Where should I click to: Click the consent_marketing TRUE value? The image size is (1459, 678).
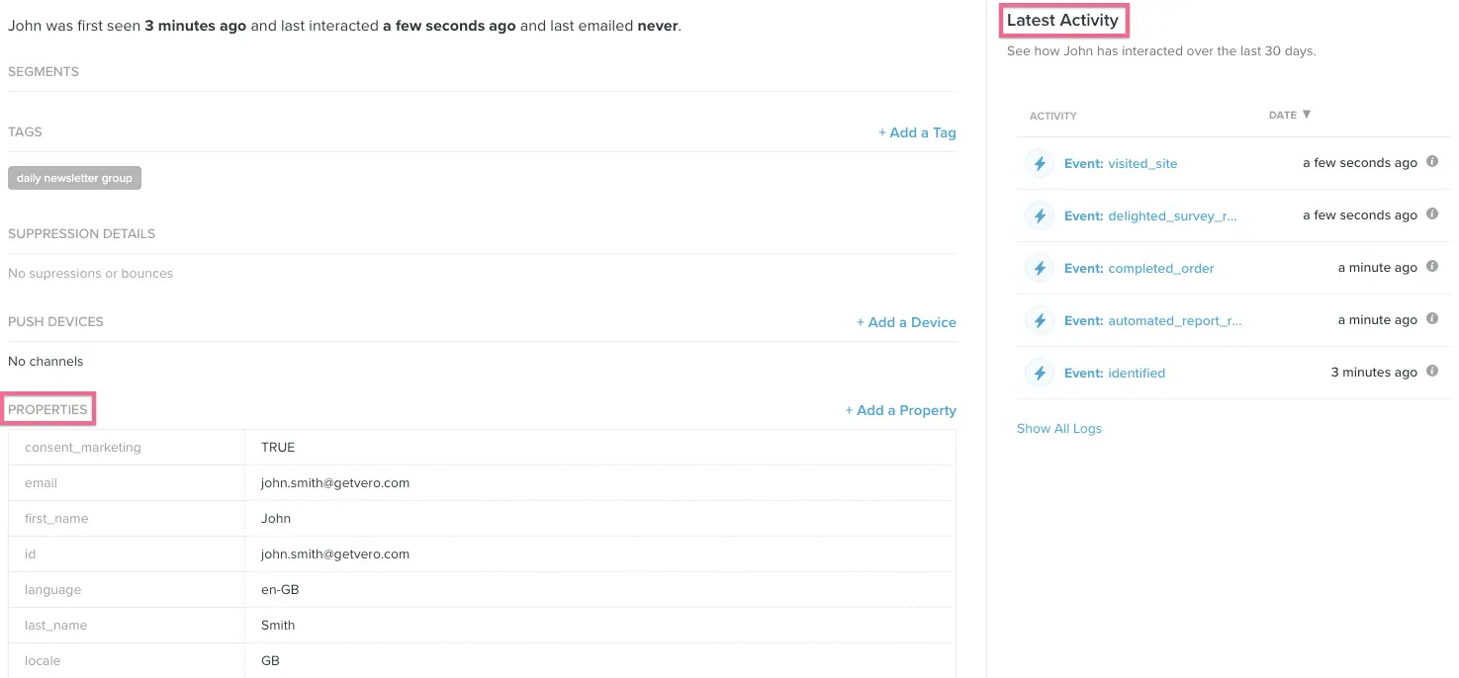pos(278,447)
